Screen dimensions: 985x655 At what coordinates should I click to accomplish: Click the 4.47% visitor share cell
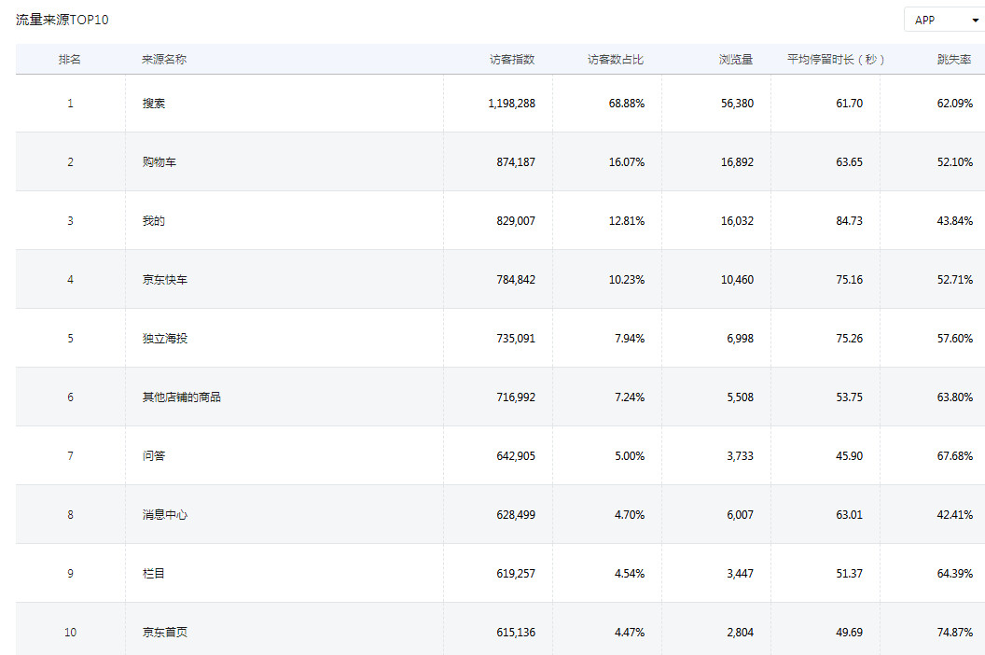pos(630,633)
